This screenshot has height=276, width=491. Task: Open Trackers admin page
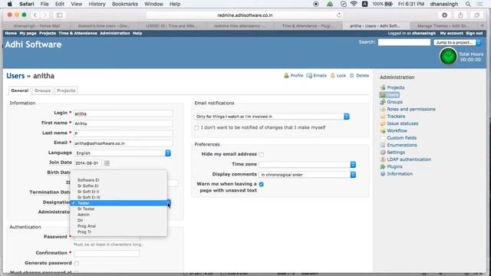(x=396, y=117)
